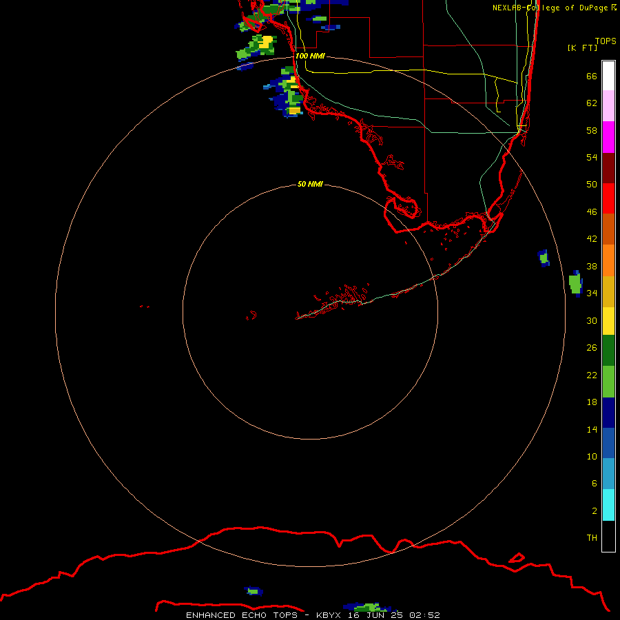This screenshot has height=620, width=620.
Task: Select the light green legend swatch
Action: click(x=608, y=382)
